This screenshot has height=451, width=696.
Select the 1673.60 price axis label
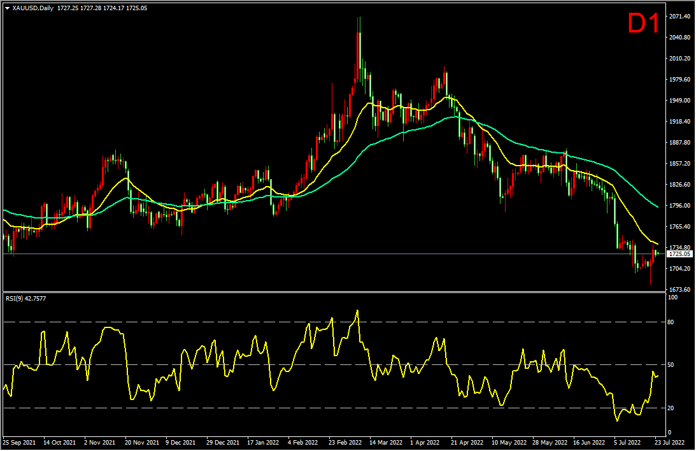679,290
